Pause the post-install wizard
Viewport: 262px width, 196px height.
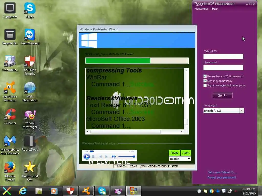174,153
